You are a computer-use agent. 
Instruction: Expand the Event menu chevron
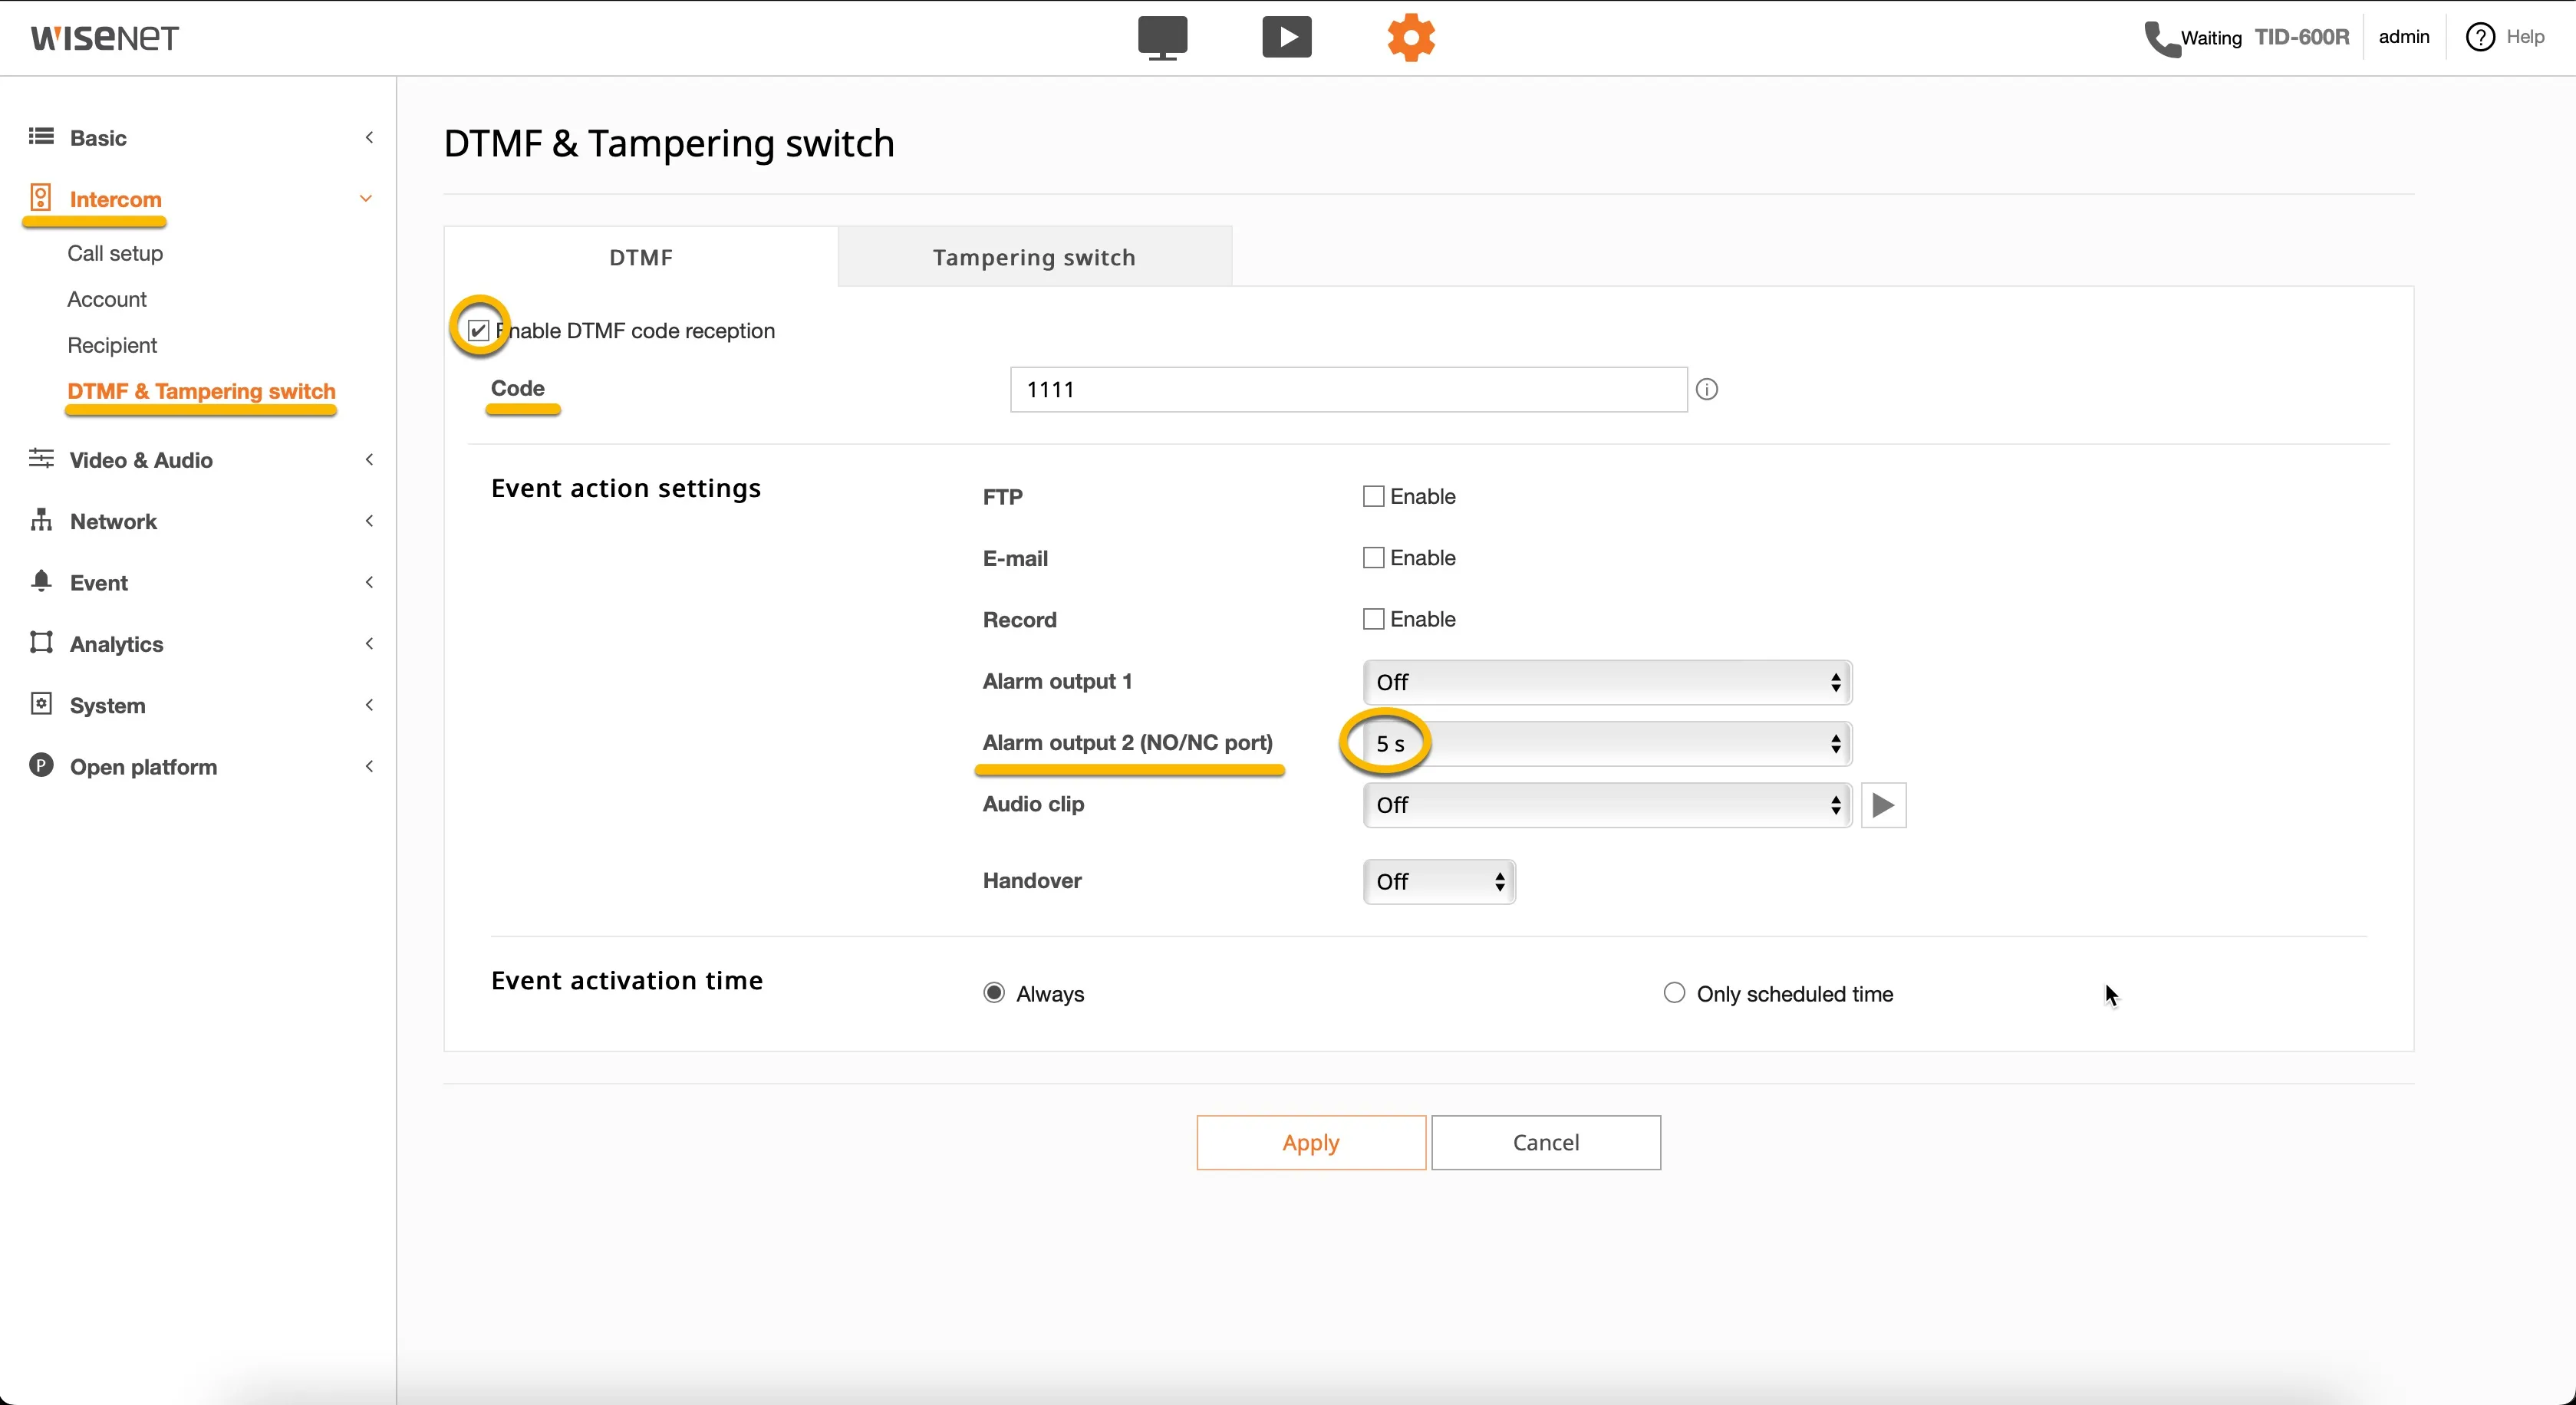(369, 582)
